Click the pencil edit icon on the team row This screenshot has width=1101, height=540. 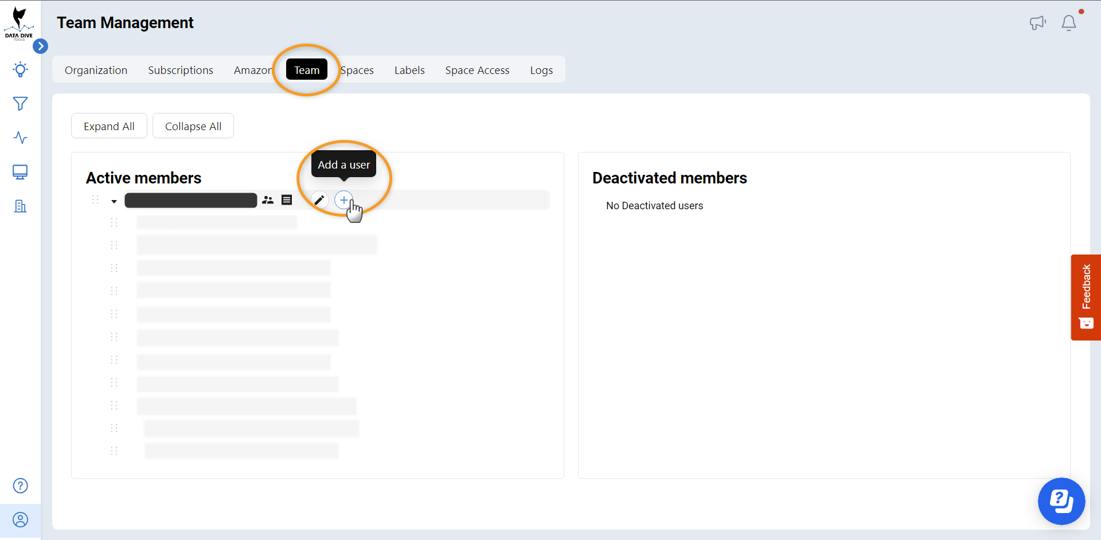click(319, 200)
